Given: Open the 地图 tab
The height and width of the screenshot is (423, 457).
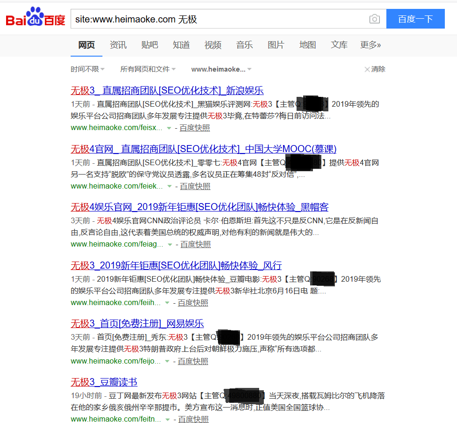Looking at the screenshot, I should pos(307,45).
